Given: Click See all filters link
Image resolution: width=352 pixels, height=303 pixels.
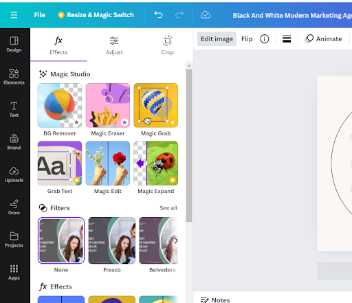Looking at the screenshot, I should 168,208.
